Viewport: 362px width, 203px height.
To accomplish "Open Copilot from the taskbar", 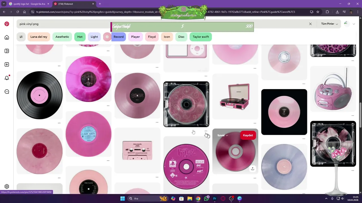I will click(173, 198).
